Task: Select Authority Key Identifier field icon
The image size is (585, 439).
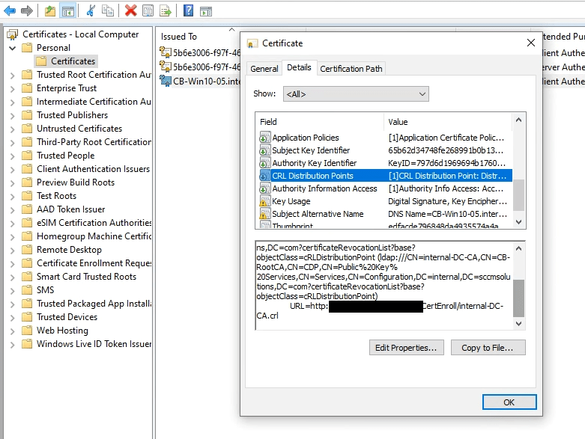Action: (x=264, y=163)
